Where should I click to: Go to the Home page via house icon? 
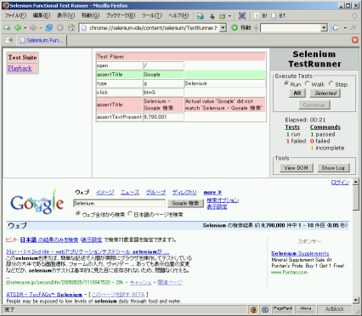point(71,27)
